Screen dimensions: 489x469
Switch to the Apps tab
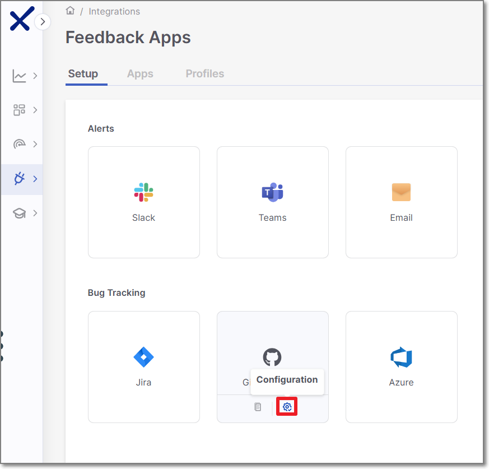[x=140, y=73]
